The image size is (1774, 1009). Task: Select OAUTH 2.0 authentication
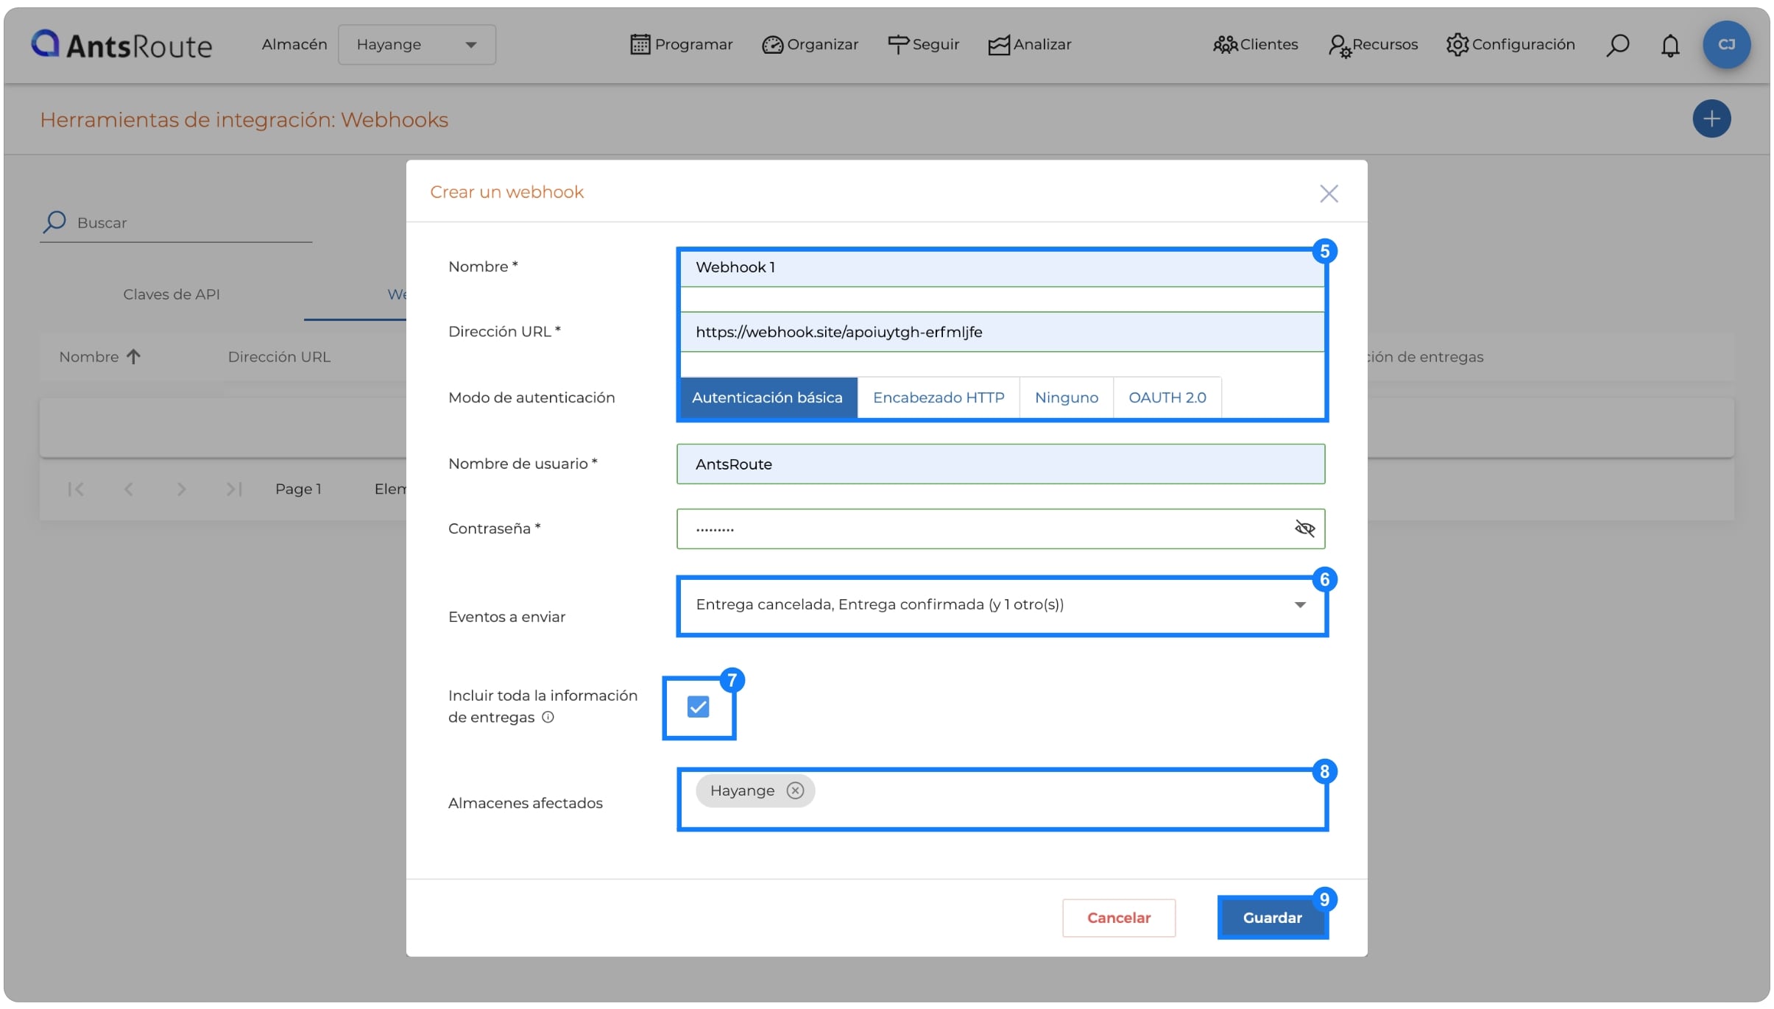point(1167,398)
